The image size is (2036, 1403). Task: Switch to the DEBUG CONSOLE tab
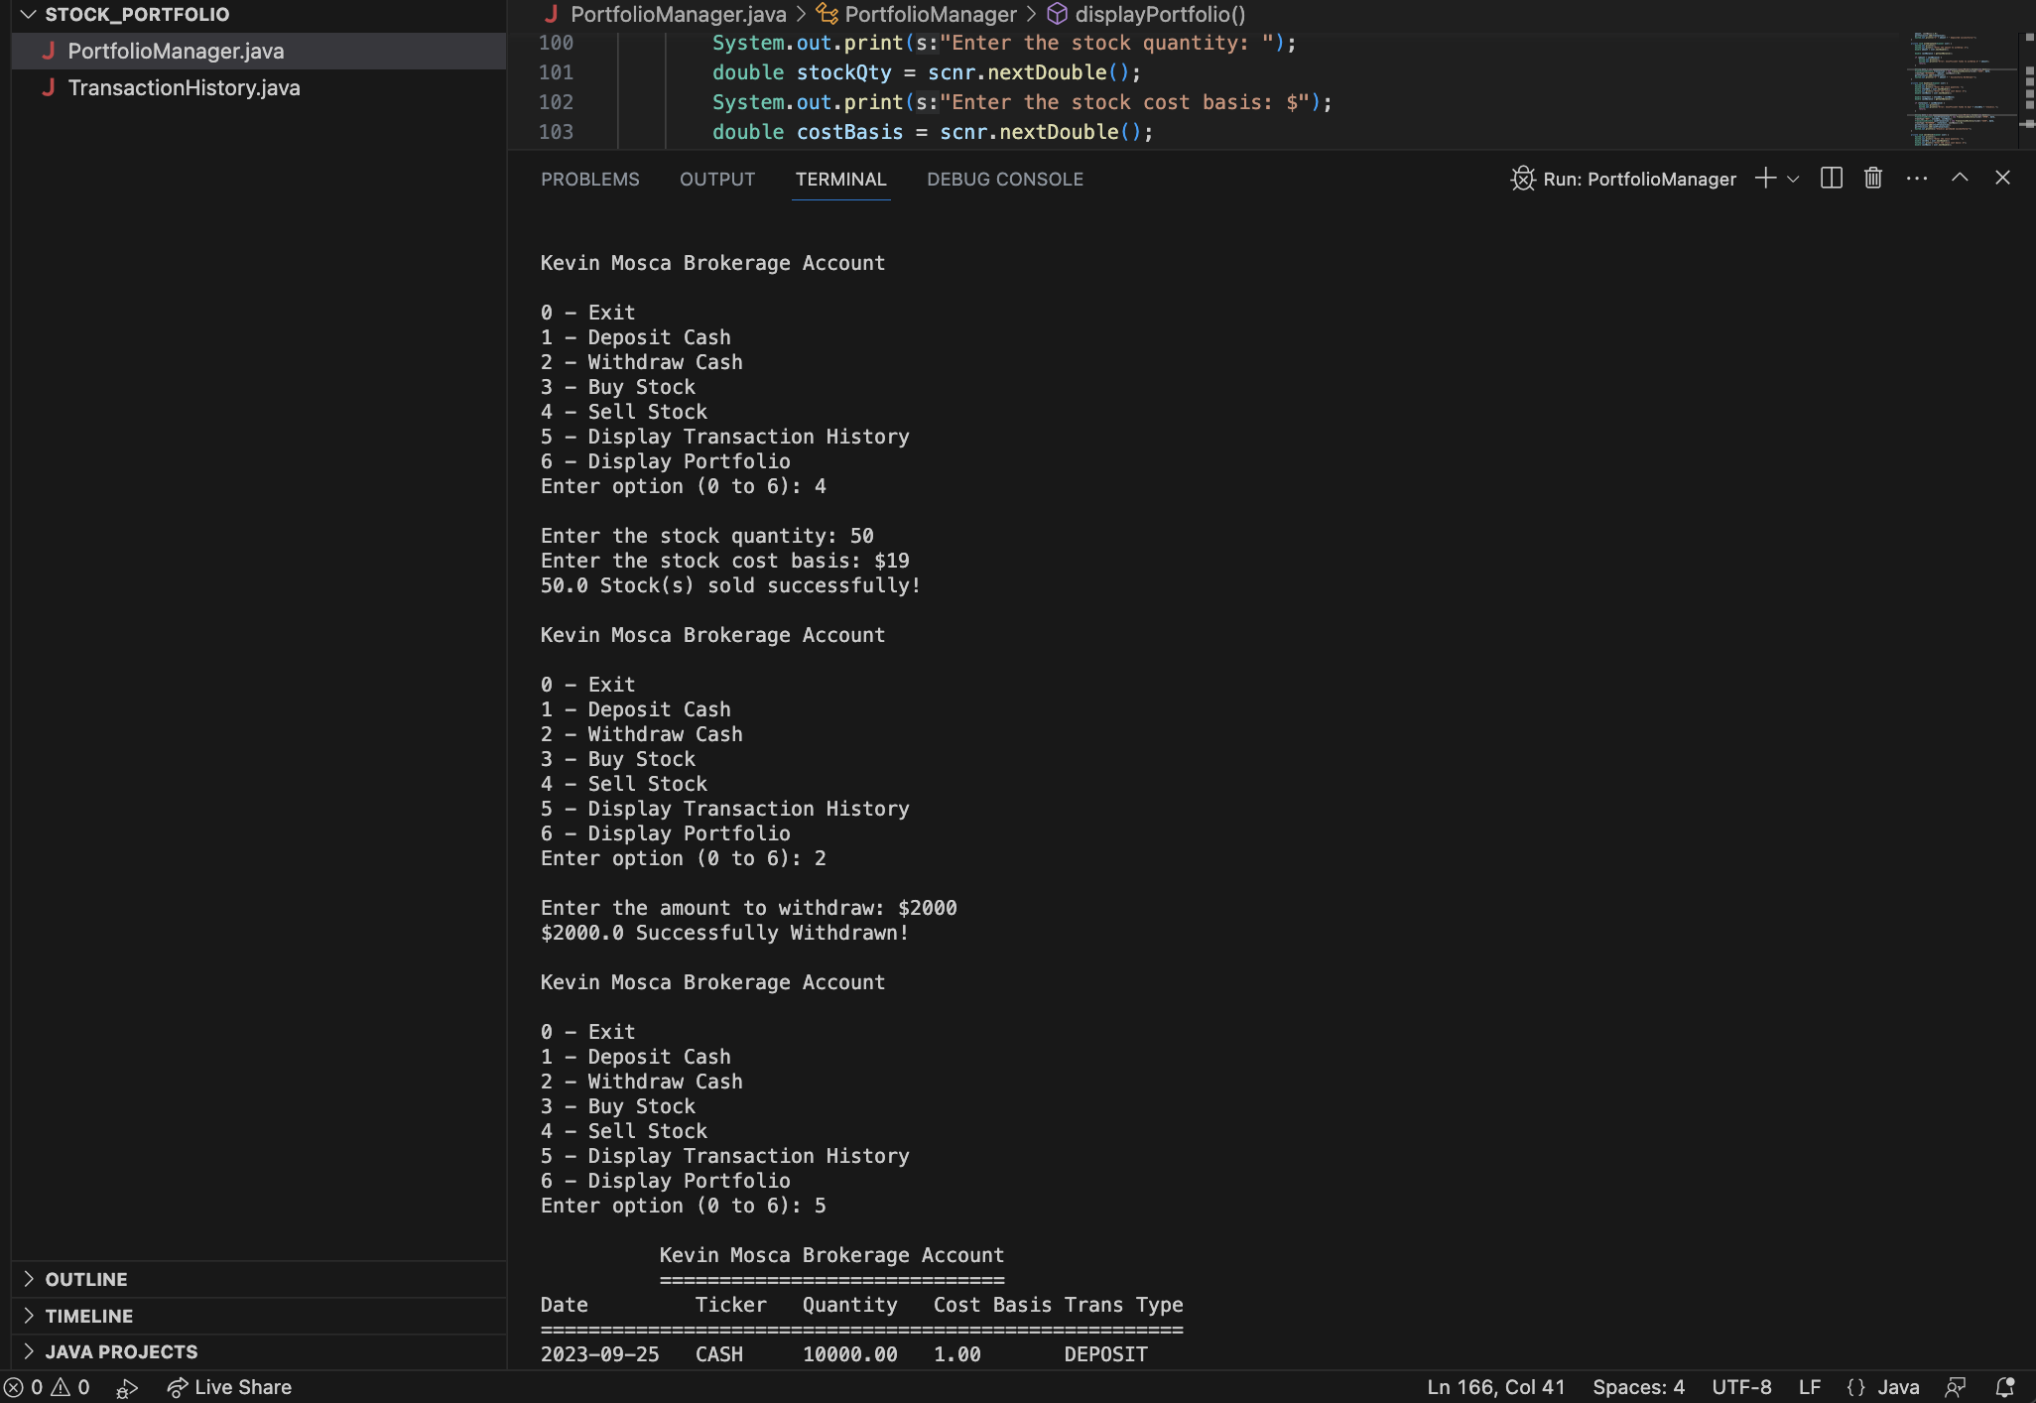pyautogui.click(x=1004, y=179)
